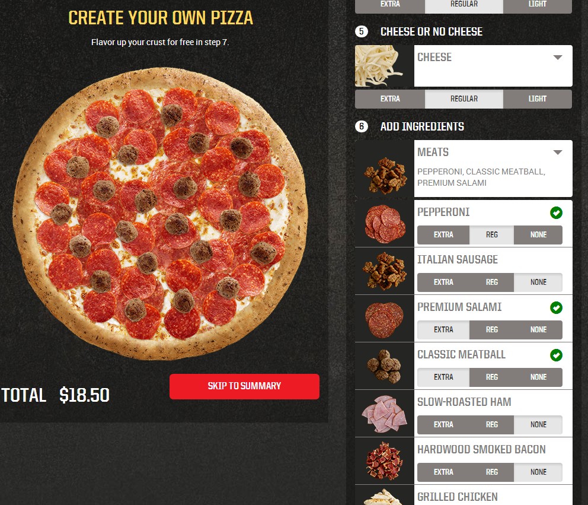Click the premium salami ingredient image
The image size is (588, 505).
tap(384, 319)
